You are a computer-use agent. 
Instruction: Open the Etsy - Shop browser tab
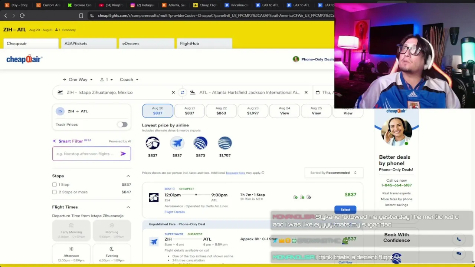point(16,5)
